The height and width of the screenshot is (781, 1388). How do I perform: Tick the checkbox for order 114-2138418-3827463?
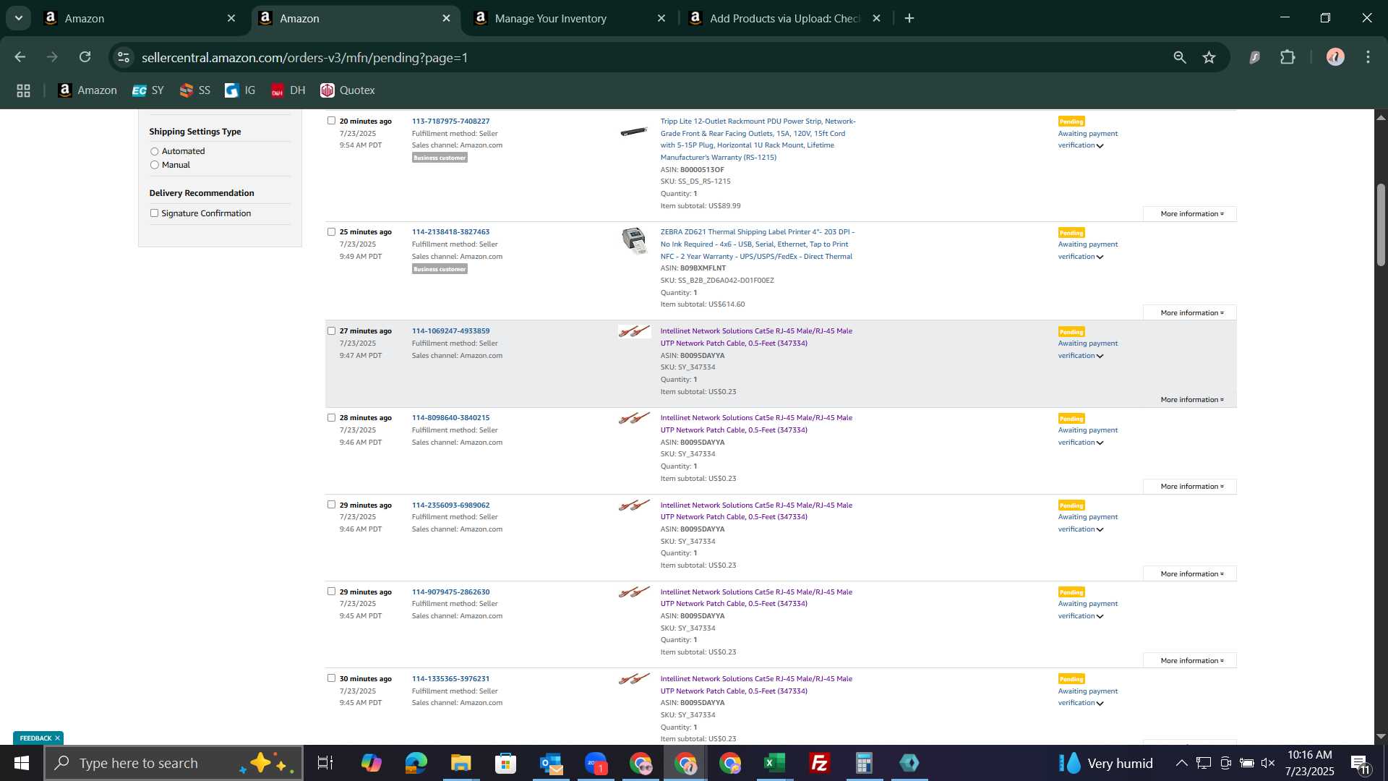pyautogui.click(x=331, y=232)
